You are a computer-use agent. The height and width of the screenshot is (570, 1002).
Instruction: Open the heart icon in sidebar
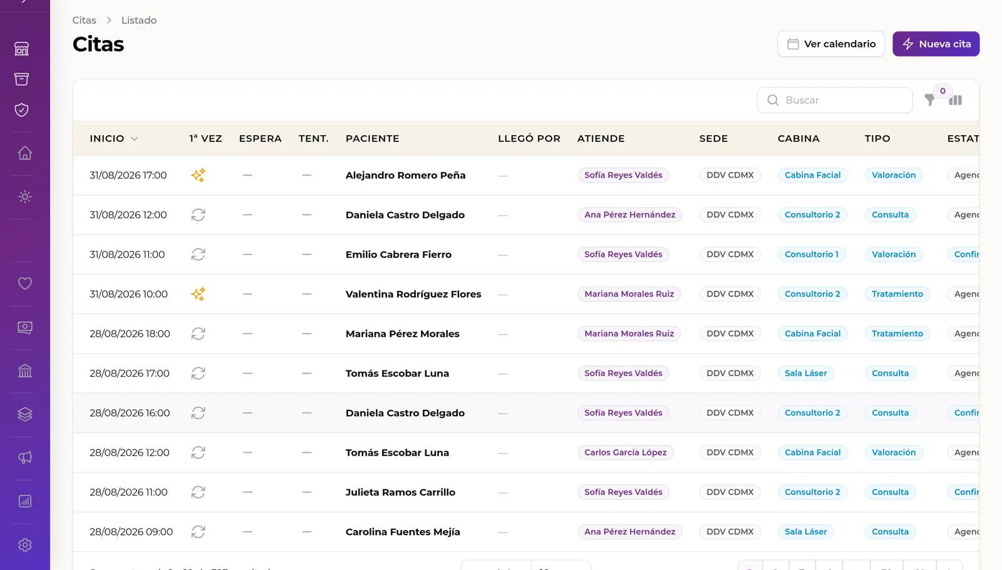[25, 283]
